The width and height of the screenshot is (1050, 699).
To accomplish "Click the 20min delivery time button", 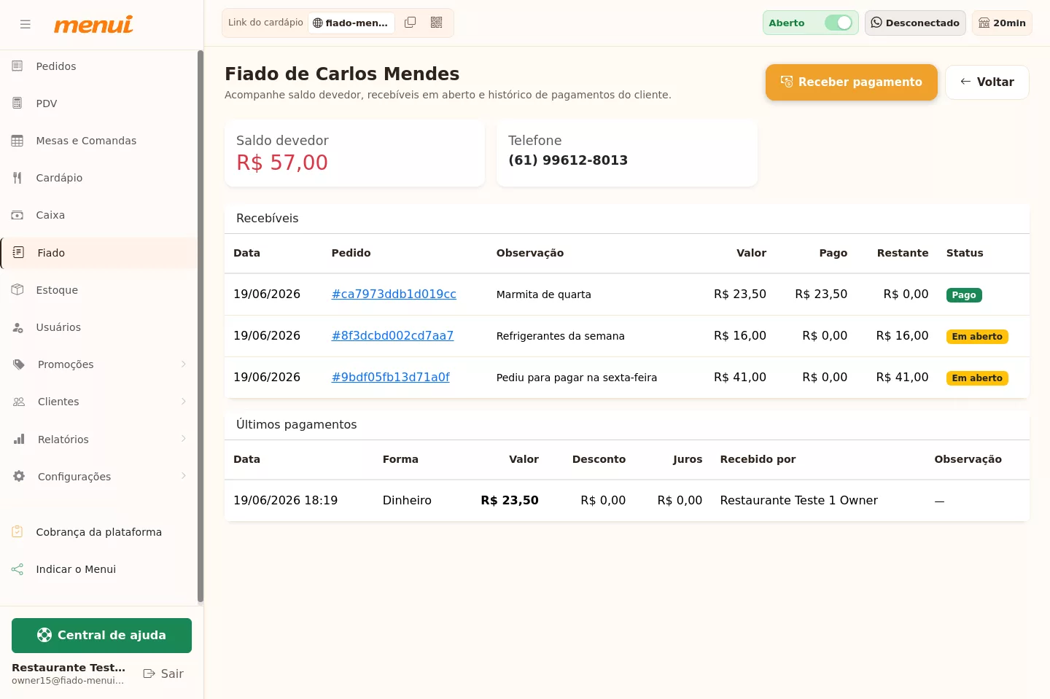I will (x=1002, y=23).
